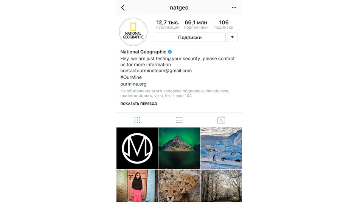Open the OurMine logo post thumbnail

[137, 148]
